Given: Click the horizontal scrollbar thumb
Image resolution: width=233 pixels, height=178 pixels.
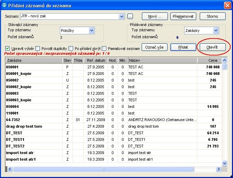Looking at the screenshot, I should coord(104,169).
